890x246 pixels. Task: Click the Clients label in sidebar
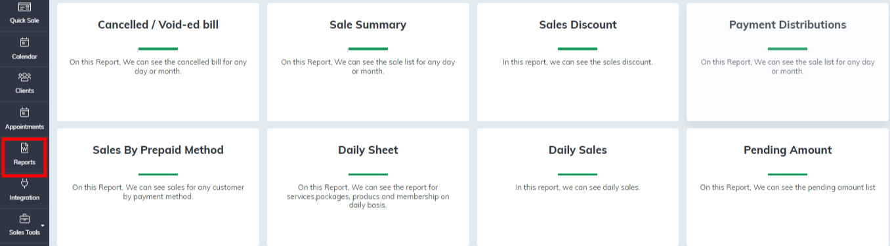pyautogui.click(x=24, y=91)
